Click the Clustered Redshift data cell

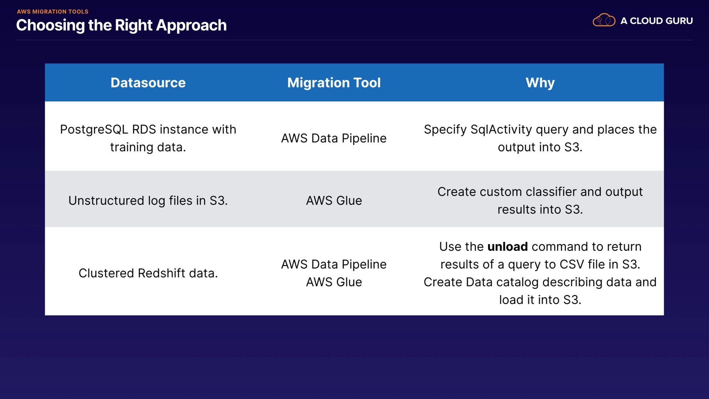point(148,273)
